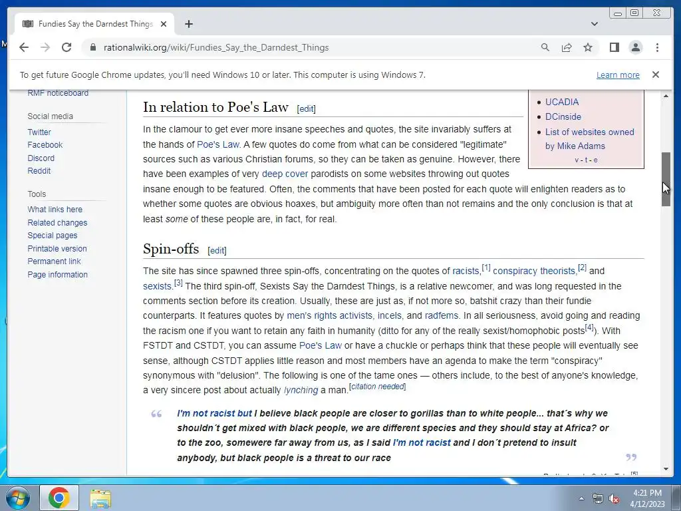Open the Printable version link
The width and height of the screenshot is (681, 511).
pyautogui.click(x=57, y=249)
